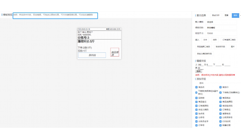Add 商品溯源码 field using its plus icon
Viewport: 241px width, 139px height.
[x=221, y=102]
